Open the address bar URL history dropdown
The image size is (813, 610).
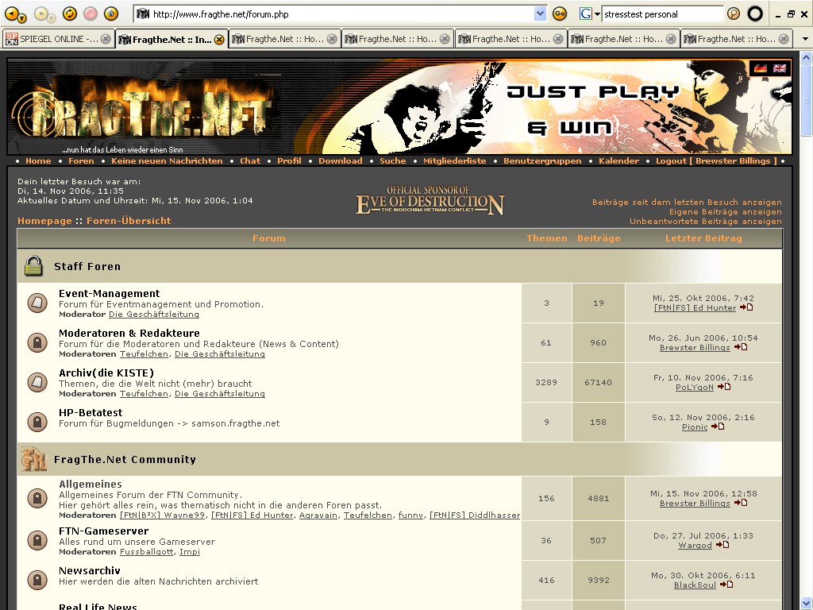coord(540,14)
